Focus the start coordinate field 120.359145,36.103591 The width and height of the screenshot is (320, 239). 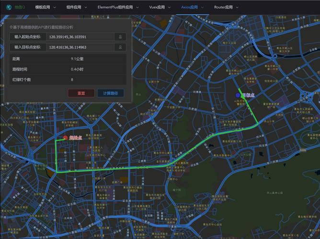pos(80,37)
